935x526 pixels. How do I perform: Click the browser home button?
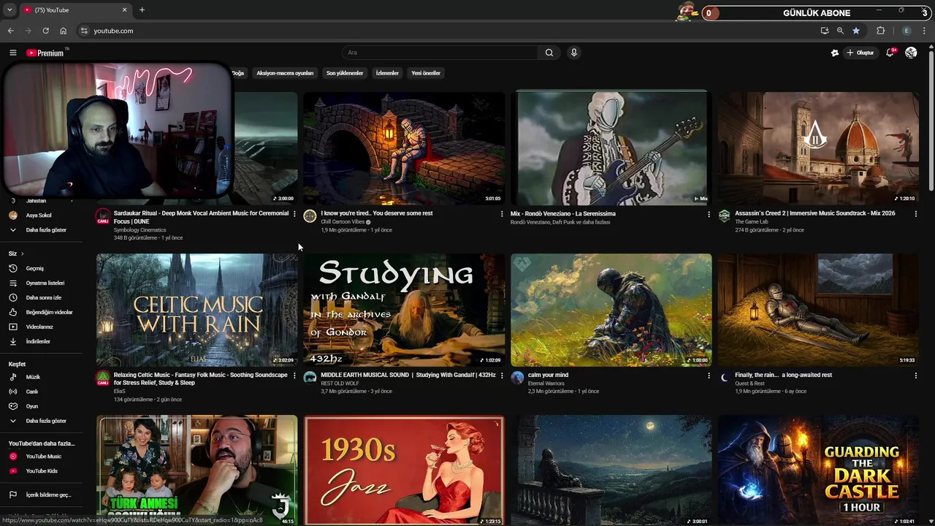click(63, 31)
